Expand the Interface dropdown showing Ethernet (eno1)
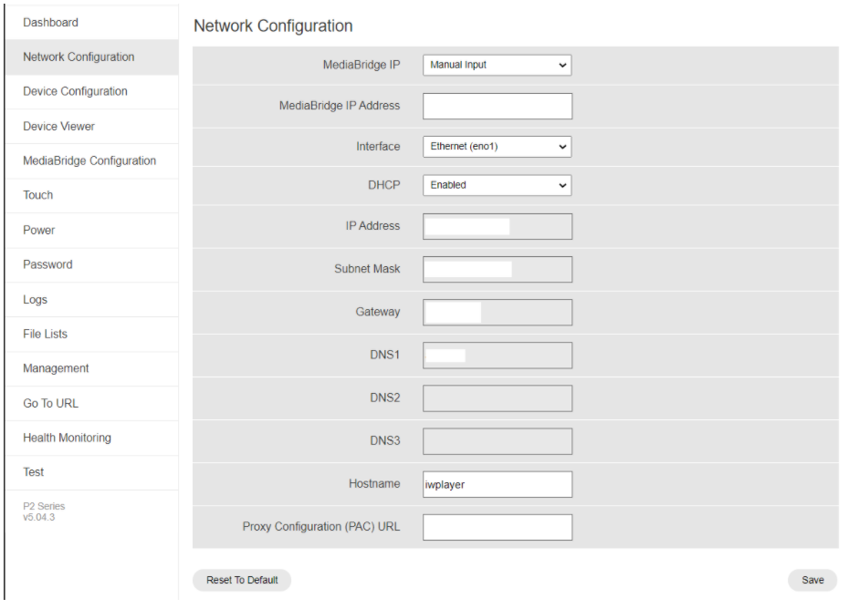 pos(497,147)
